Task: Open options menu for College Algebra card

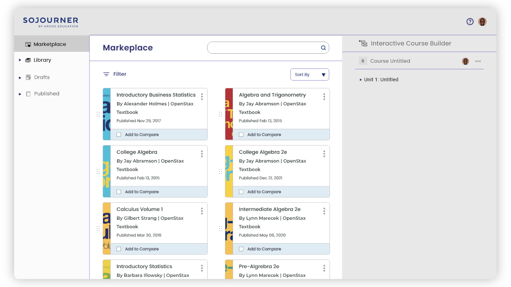Action: pos(202,154)
